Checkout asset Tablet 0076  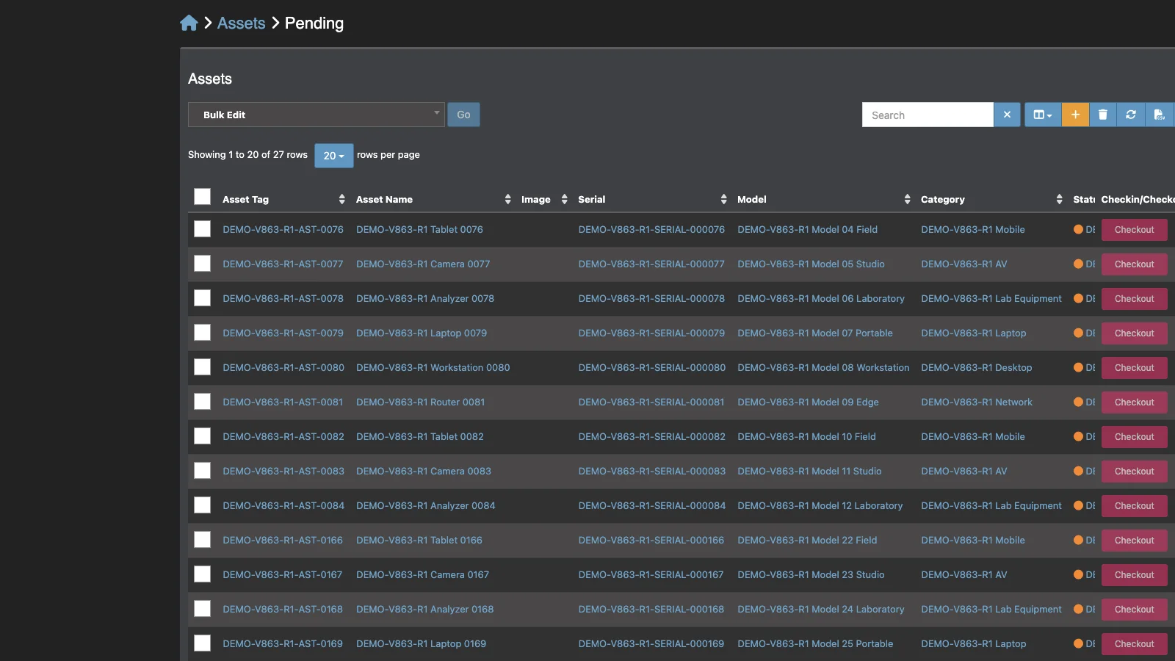[x=1135, y=230]
